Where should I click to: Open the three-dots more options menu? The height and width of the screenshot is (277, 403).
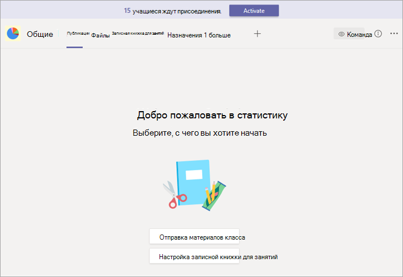[x=394, y=34]
